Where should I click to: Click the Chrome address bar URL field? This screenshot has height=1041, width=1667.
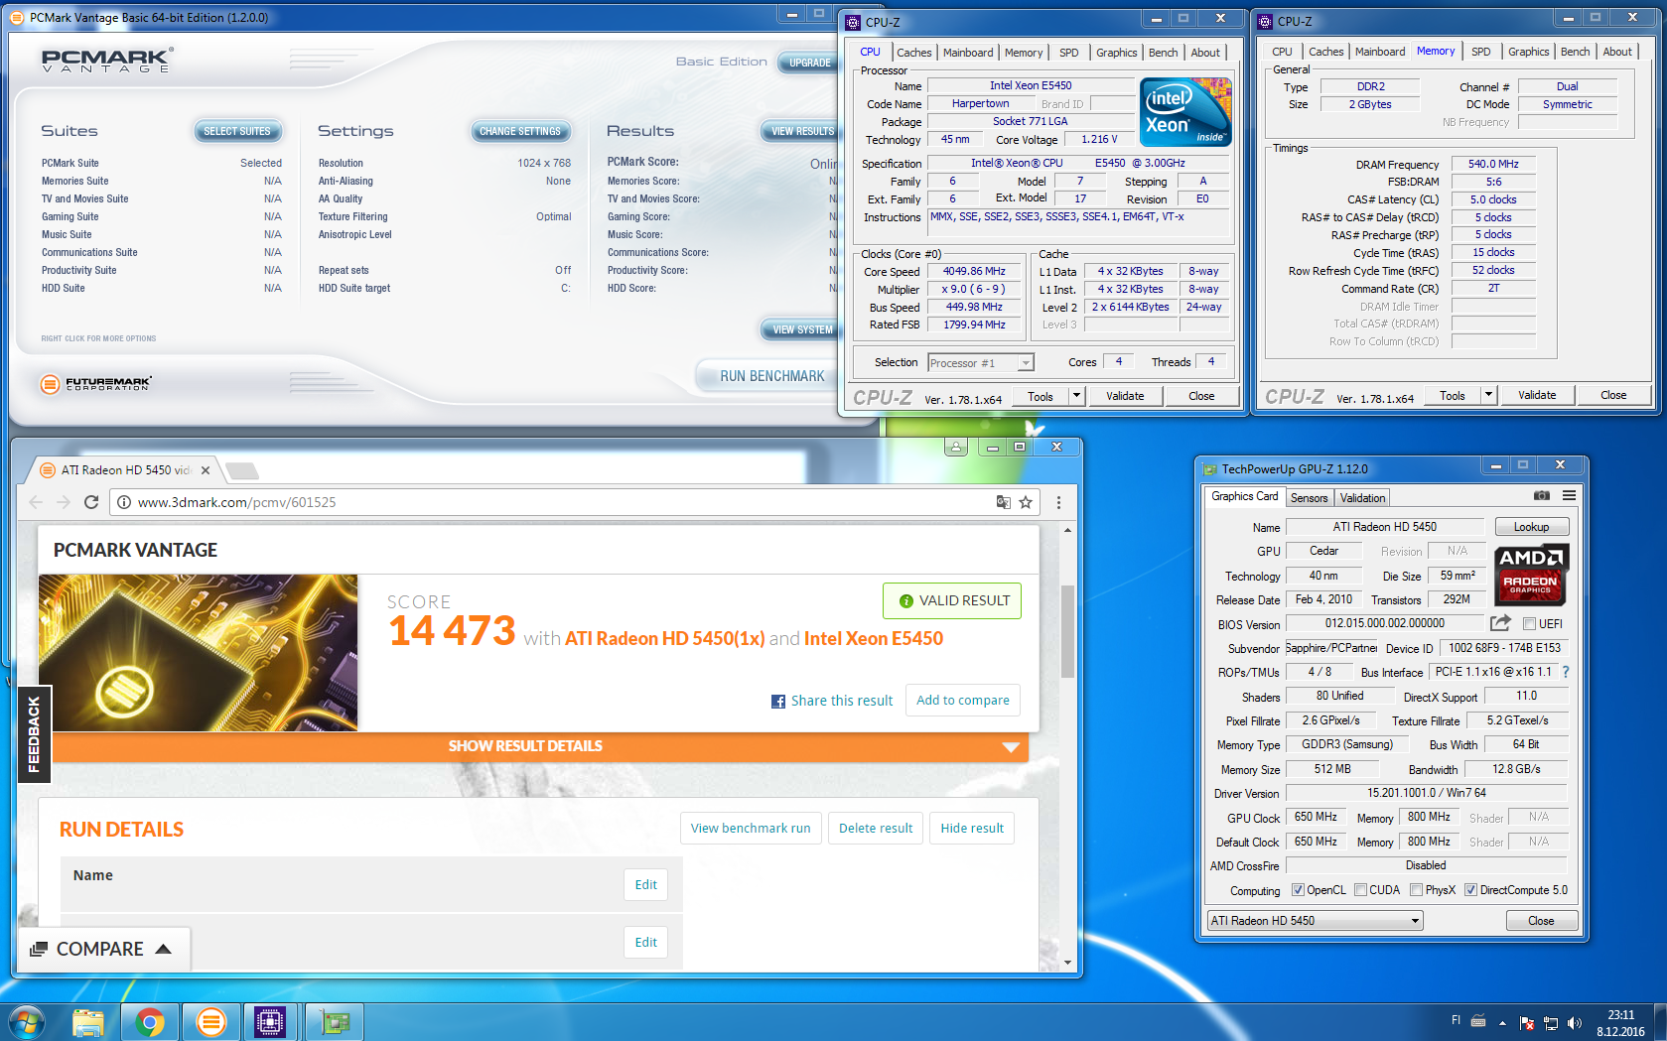pos(556,502)
